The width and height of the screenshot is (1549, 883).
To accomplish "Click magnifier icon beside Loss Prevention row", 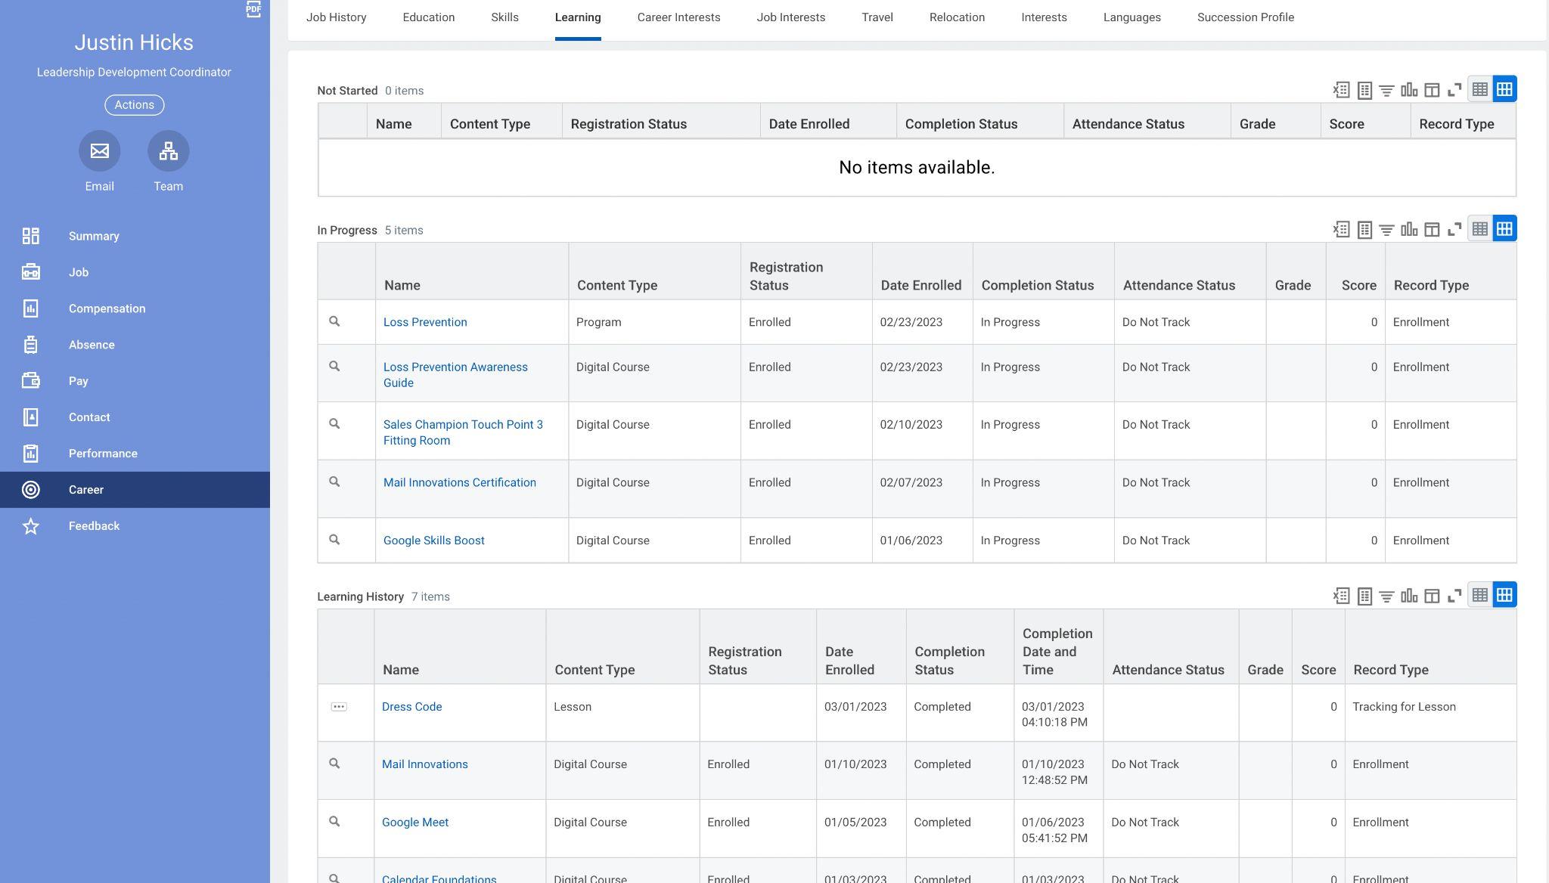I will tap(334, 322).
